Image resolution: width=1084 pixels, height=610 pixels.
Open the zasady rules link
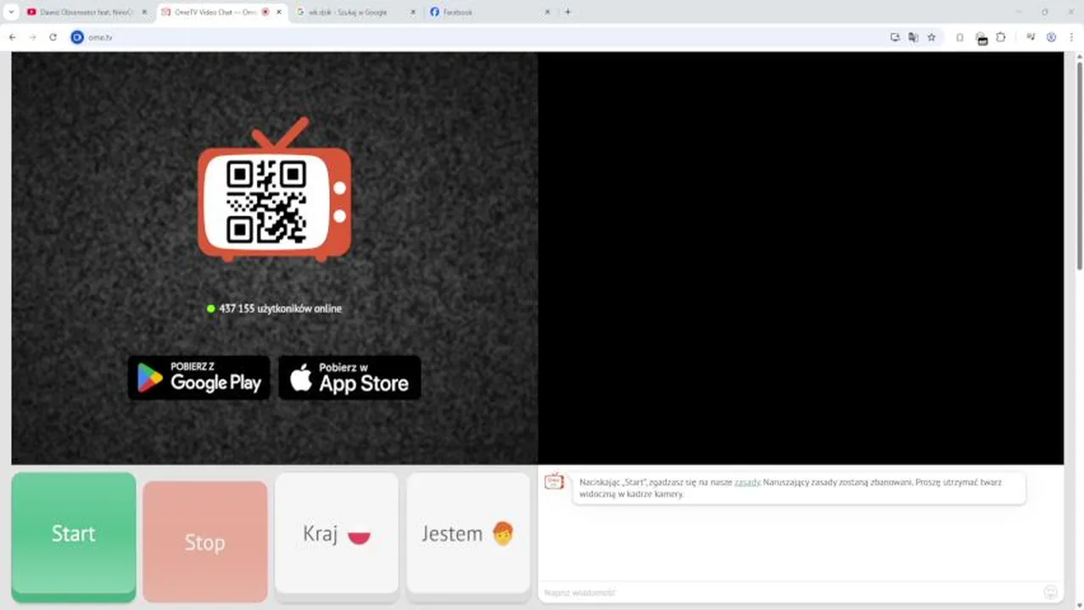[x=747, y=482]
